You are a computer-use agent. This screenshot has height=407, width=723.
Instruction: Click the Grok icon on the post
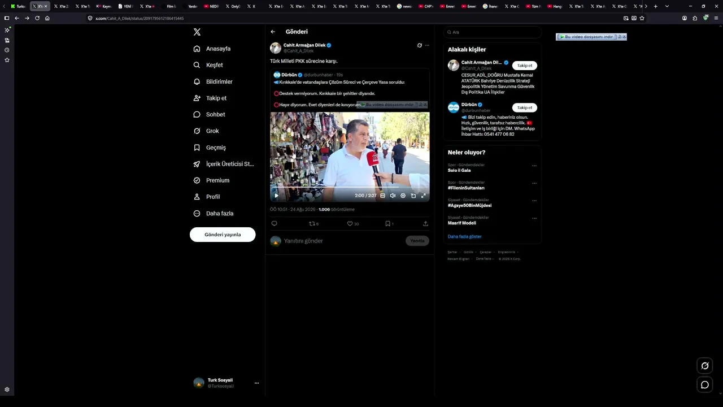tap(419, 45)
